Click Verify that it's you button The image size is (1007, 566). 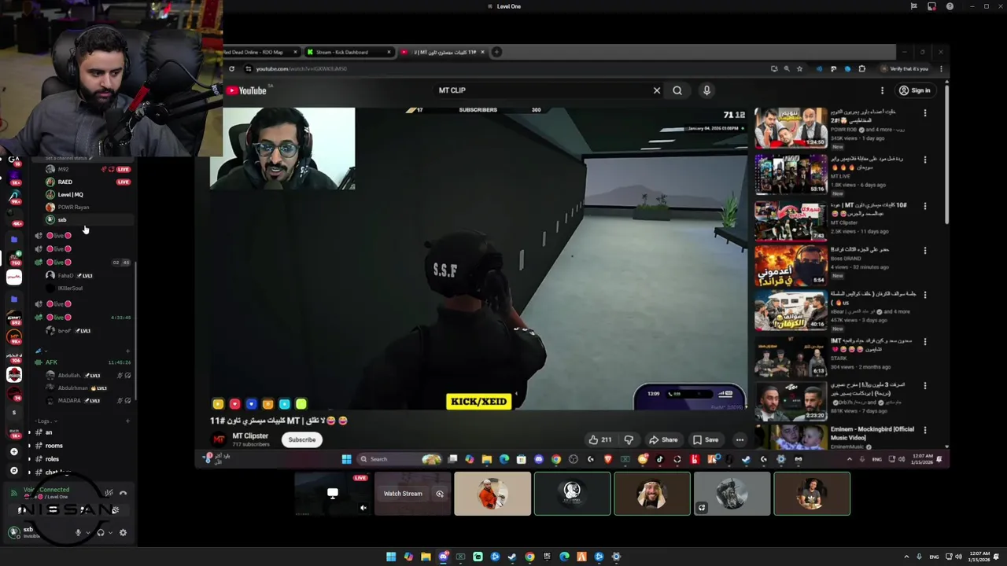(904, 68)
